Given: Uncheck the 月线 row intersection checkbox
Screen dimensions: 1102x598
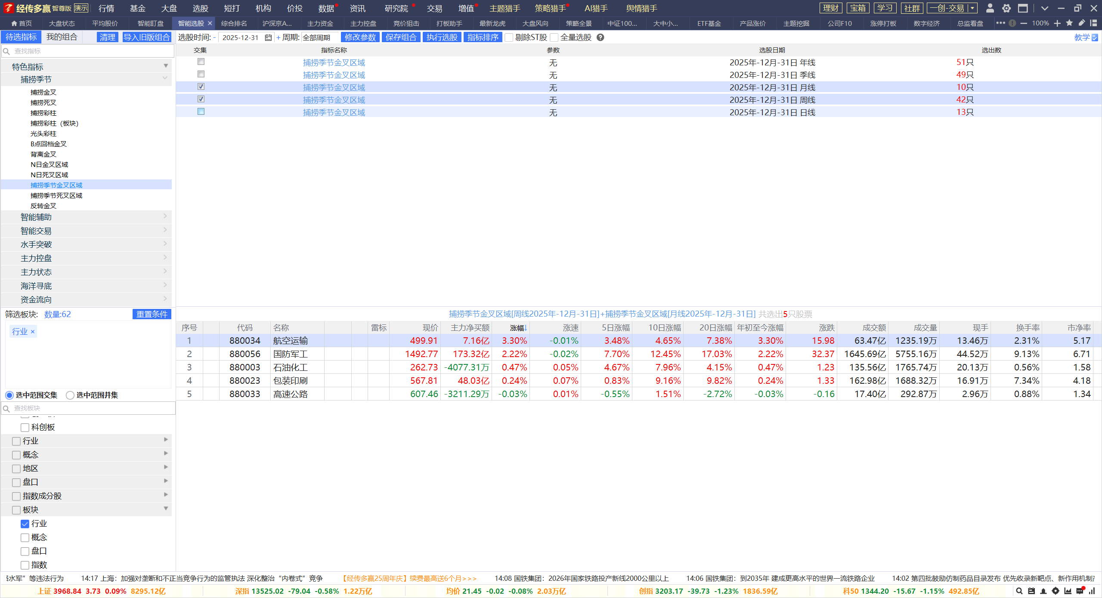Looking at the screenshot, I should (201, 87).
